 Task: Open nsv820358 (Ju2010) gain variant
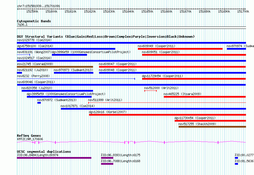57,91
